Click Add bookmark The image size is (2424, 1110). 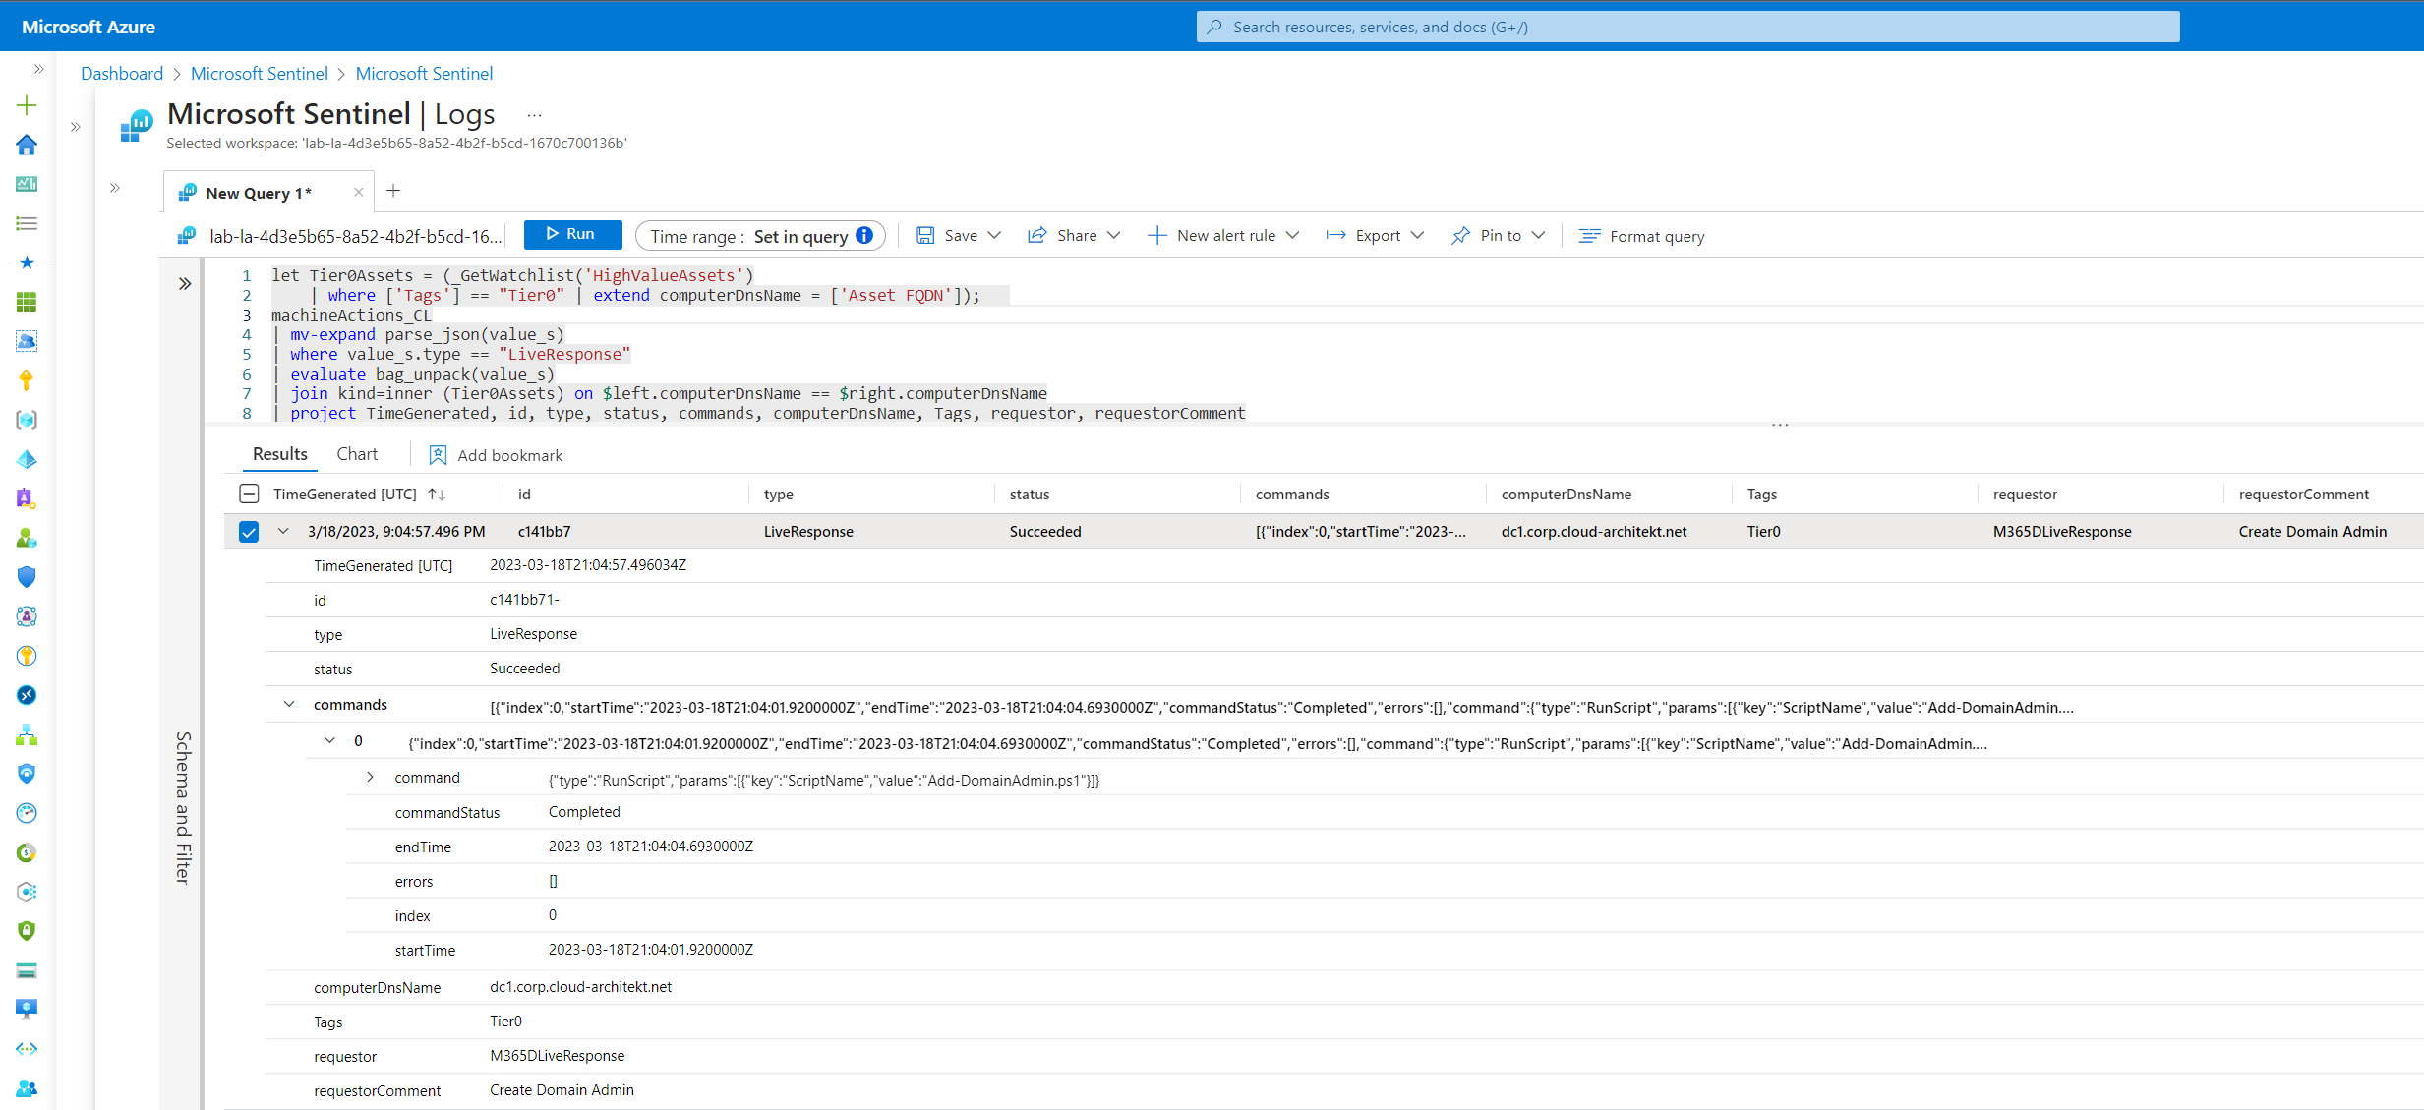click(x=496, y=455)
